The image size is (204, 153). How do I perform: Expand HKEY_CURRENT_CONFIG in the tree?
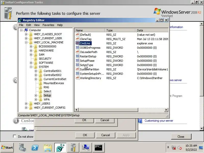coord(26,108)
